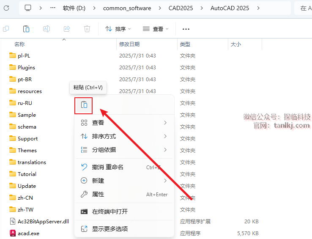The width and height of the screenshot is (312, 239).
Task: Select the resources folder
Action: pos(30,91)
